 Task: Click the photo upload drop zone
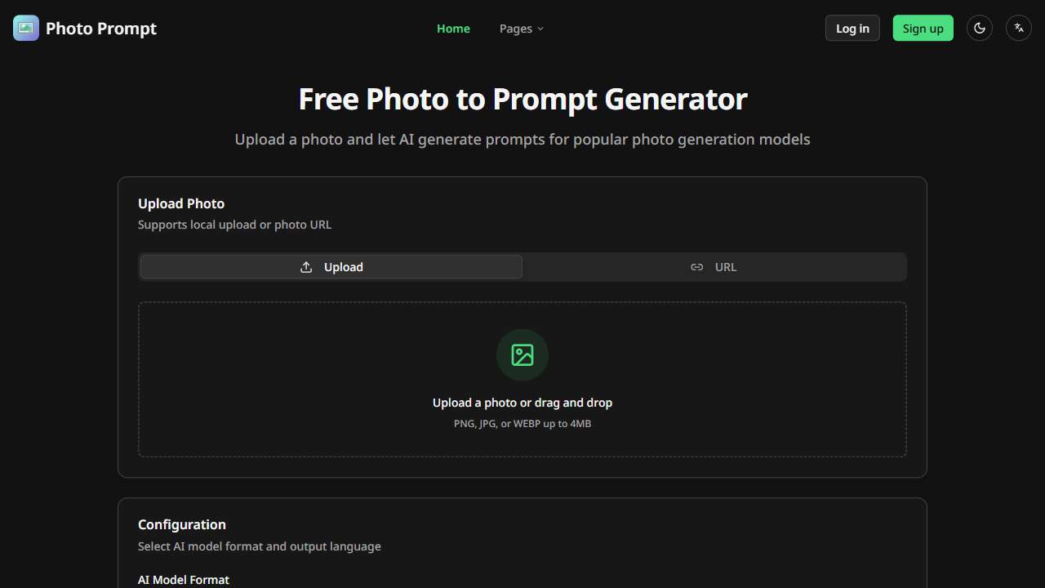coord(522,378)
